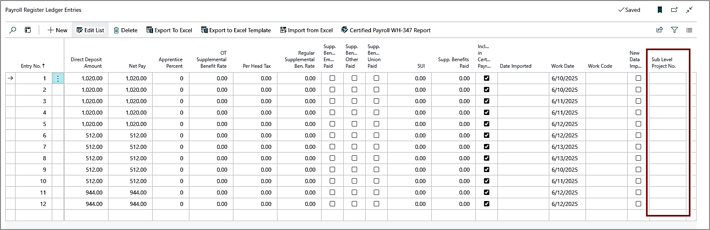Screen dimensions: 710x230
Task: Open the analysis view icon beside search
Action: (28, 30)
